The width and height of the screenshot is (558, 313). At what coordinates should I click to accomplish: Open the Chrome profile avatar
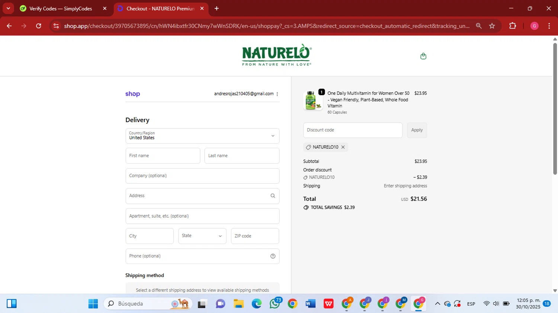[x=534, y=26]
